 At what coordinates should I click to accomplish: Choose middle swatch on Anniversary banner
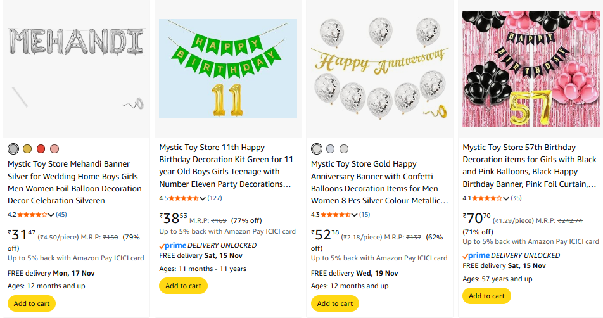pyautogui.click(x=330, y=149)
